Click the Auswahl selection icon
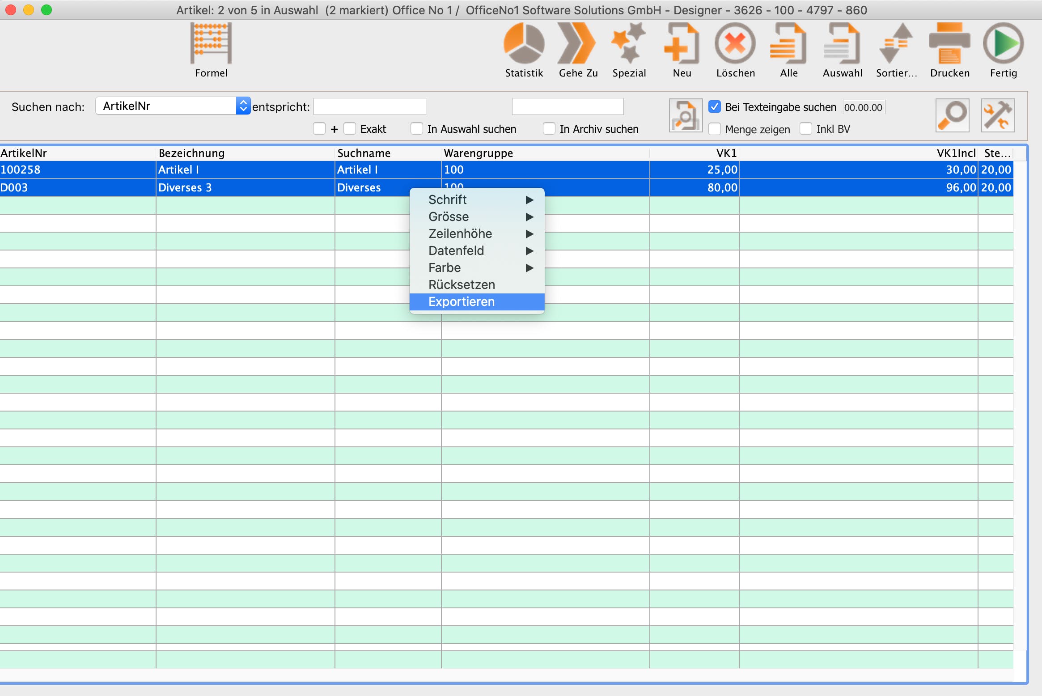Image resolution: width=1042 pixels, height=696 pixels. 842,44
